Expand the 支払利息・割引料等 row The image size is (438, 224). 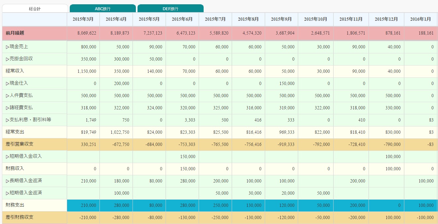tap(8, 120)
